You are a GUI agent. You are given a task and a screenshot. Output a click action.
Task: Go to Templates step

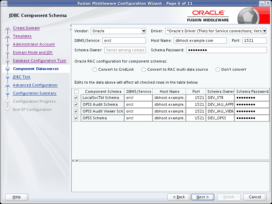(22, 36)
